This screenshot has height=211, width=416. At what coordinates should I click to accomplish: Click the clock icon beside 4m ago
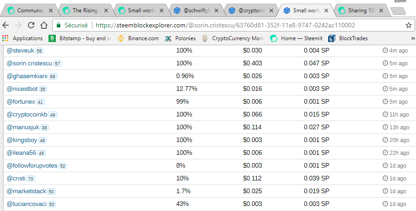(x=385, y=50)
